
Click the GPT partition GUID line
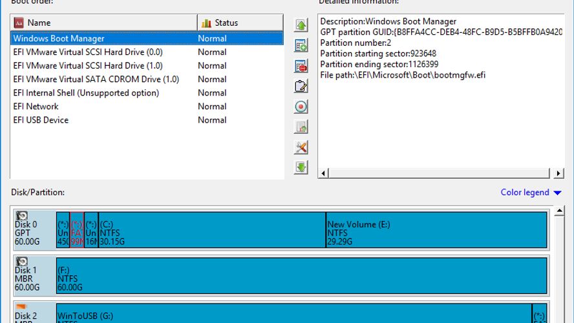[x=441, y=32]
